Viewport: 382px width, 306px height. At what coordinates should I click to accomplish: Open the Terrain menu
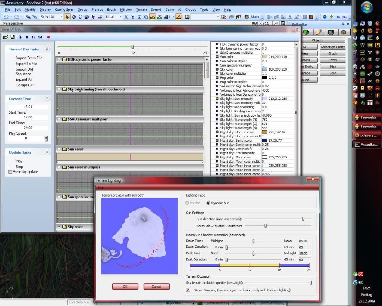141,9
